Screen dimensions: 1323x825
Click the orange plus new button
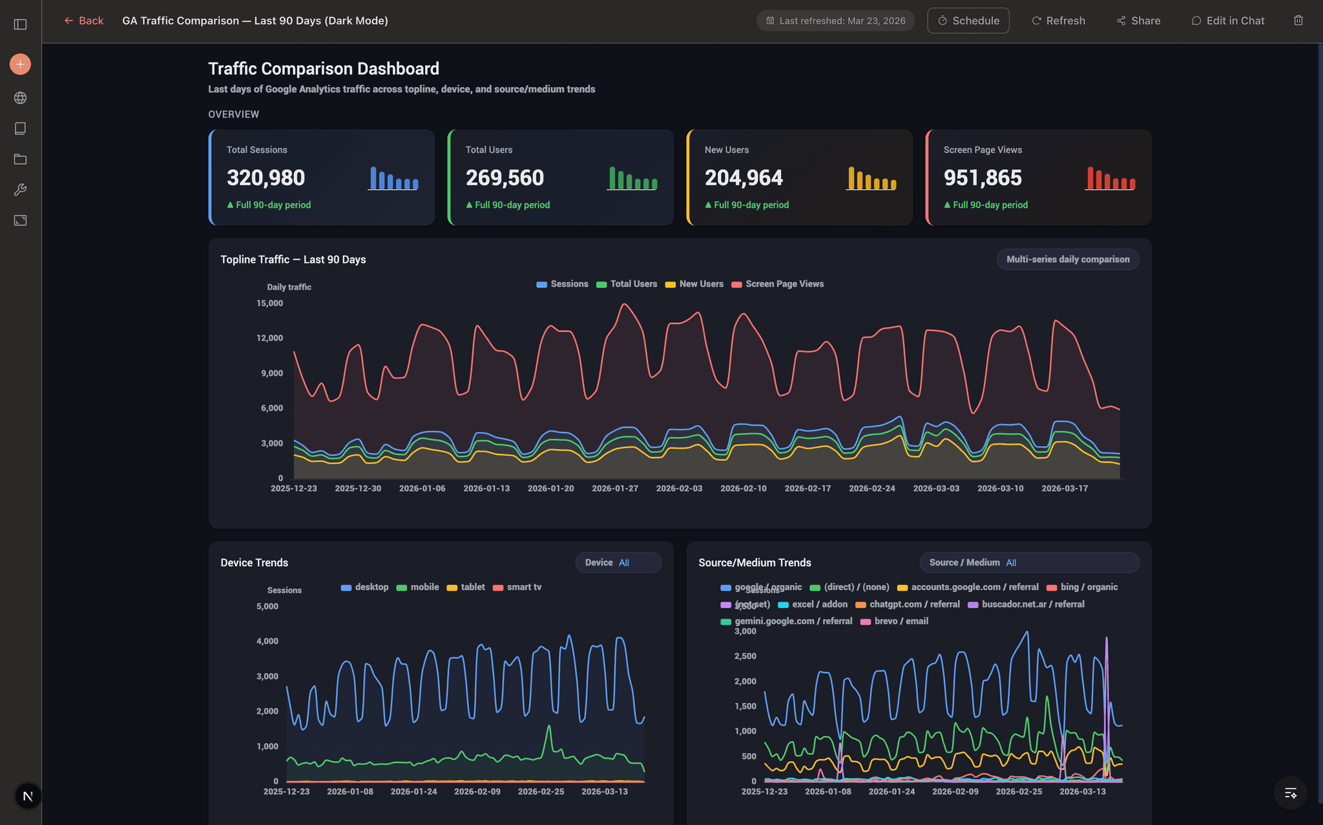[20, 64]
